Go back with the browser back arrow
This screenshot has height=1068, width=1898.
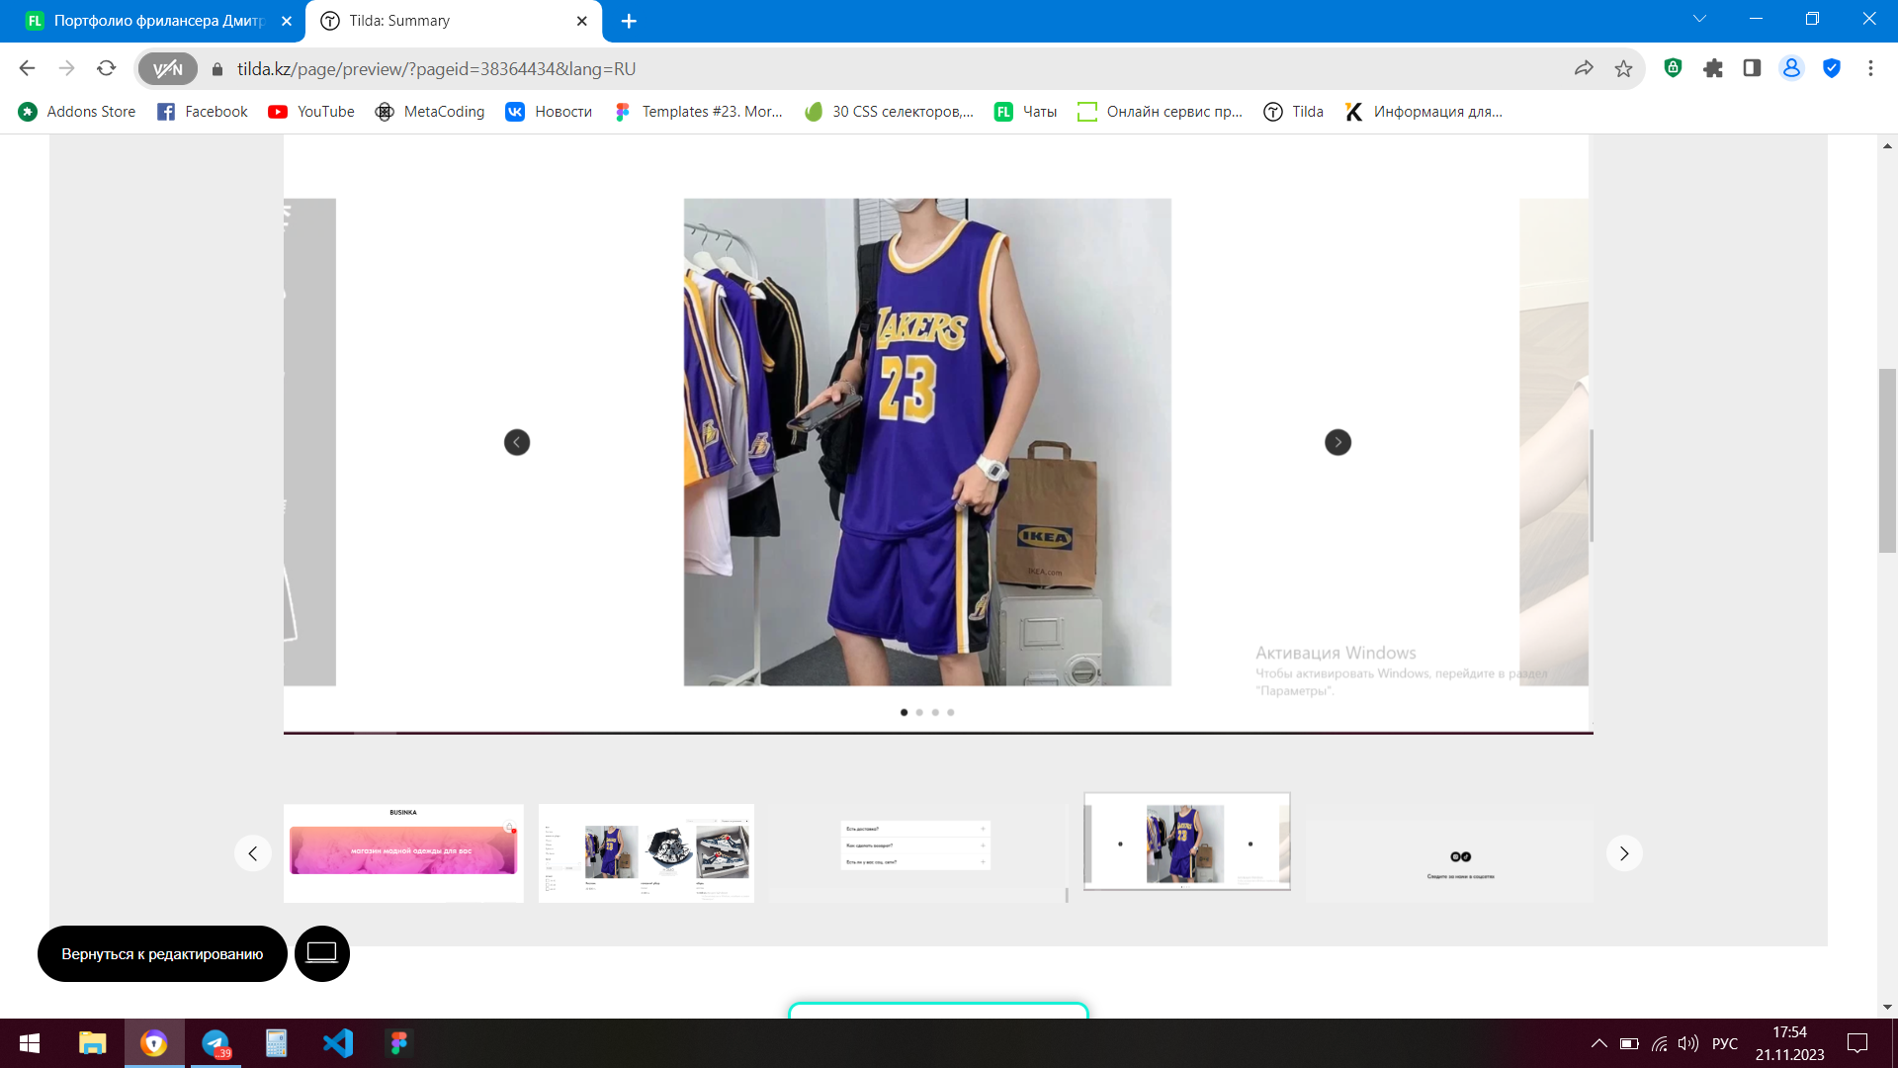click(27, 68)
